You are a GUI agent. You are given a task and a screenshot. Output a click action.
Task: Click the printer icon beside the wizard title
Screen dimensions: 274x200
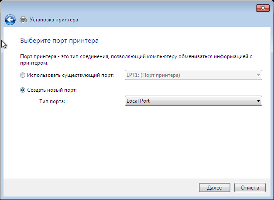[24, 20]
